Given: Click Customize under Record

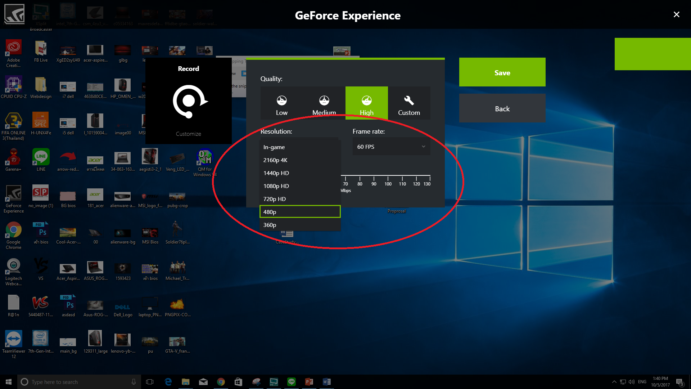Looking at the screenshot, I should (x=188, y=134).
